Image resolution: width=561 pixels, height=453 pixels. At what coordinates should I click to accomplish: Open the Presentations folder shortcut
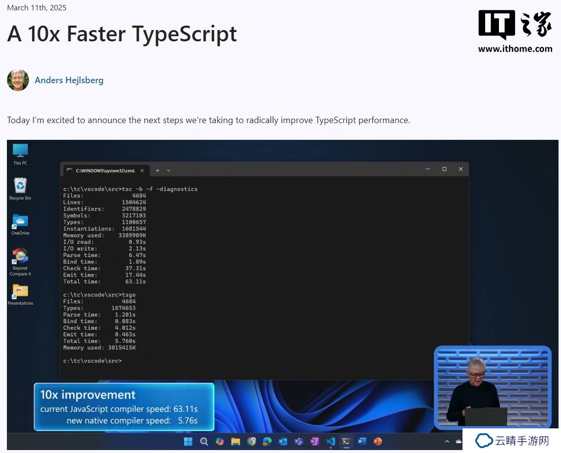pyautogui.click(x=20, y=294)
